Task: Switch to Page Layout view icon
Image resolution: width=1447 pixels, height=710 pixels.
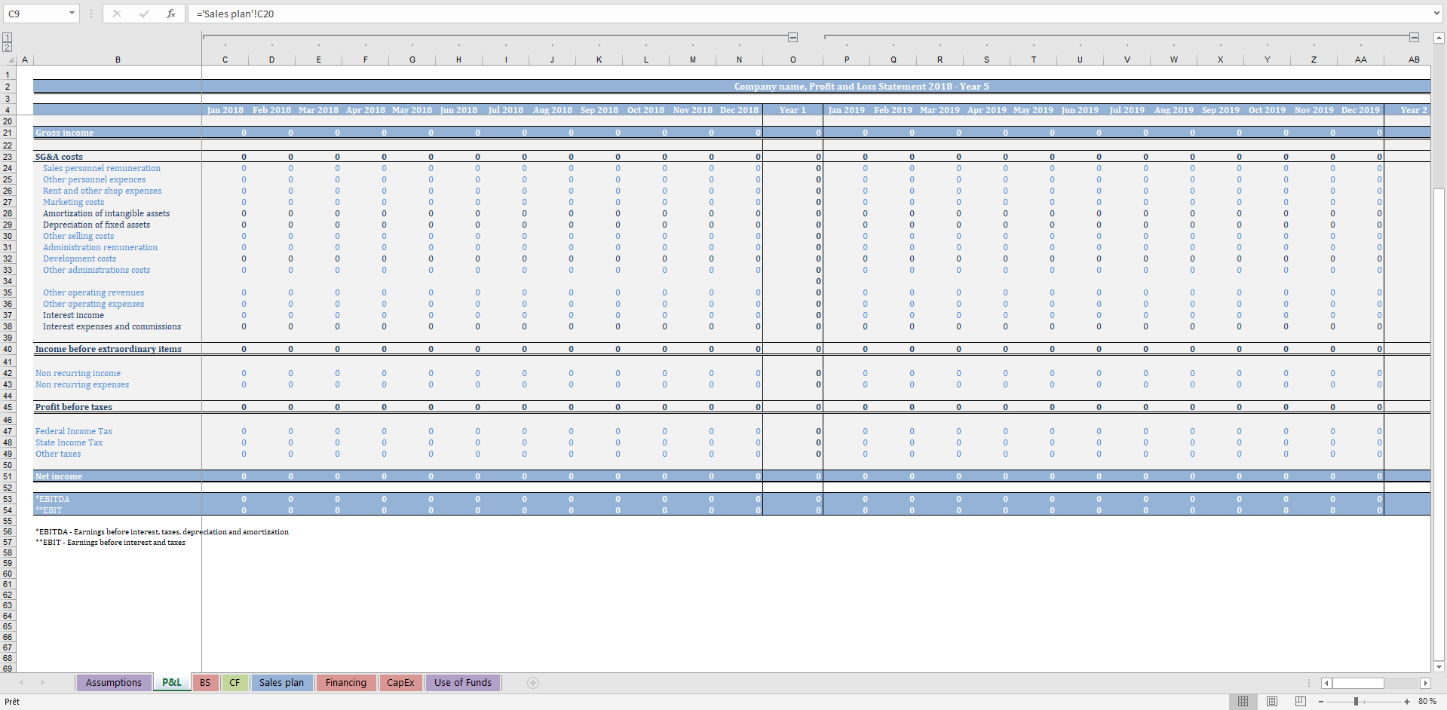Action: pos(1272,702)
